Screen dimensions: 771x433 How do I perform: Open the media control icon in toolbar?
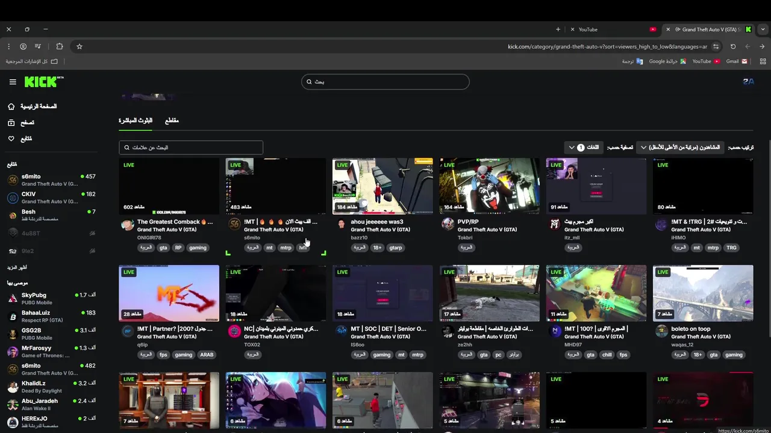(x=38, y=46)
